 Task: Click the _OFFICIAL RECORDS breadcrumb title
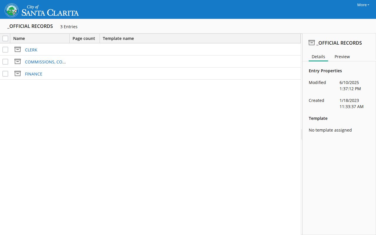[x=30, y=26]
